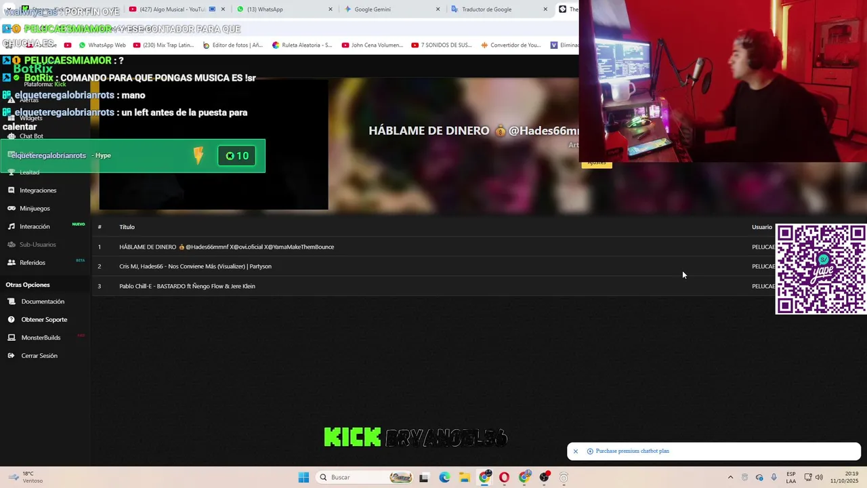This screenshot has width=867, height=488.
Task: Open the Integraciones sidebar icon
Action: click(12, 190)
